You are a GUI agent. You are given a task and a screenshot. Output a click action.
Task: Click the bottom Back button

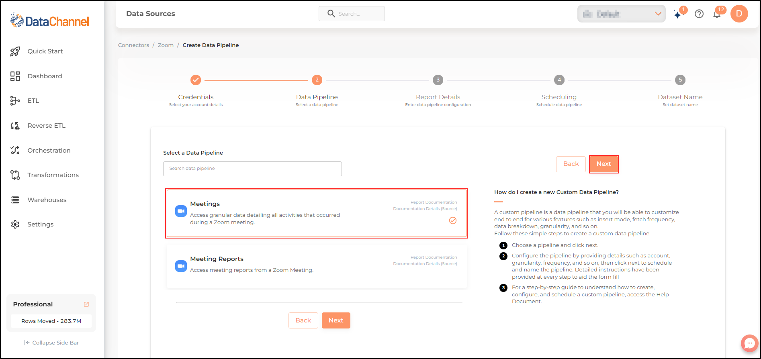click(303, 320)
